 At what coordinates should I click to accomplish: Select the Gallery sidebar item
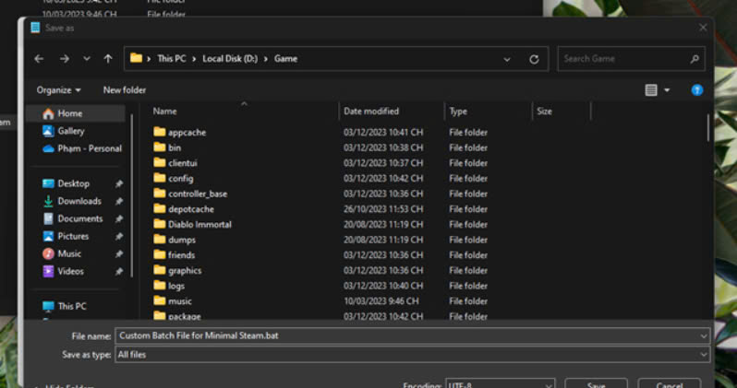pyautogui.click(x=70, y=131)
